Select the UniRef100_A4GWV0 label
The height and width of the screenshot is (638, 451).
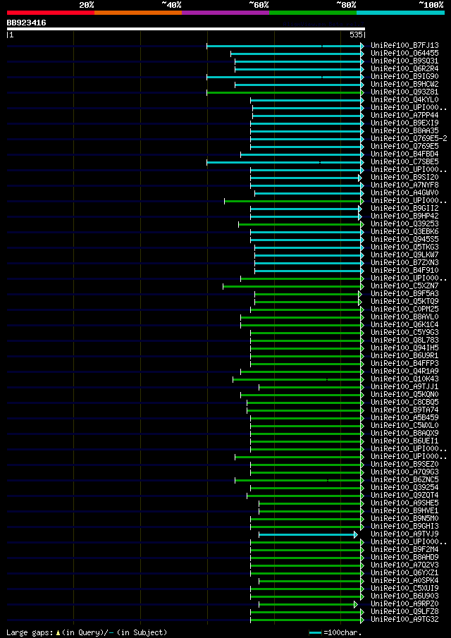click(404, 193)
